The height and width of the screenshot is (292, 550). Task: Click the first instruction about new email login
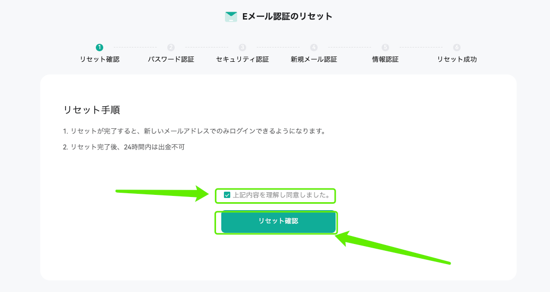(x=194, y=131)
